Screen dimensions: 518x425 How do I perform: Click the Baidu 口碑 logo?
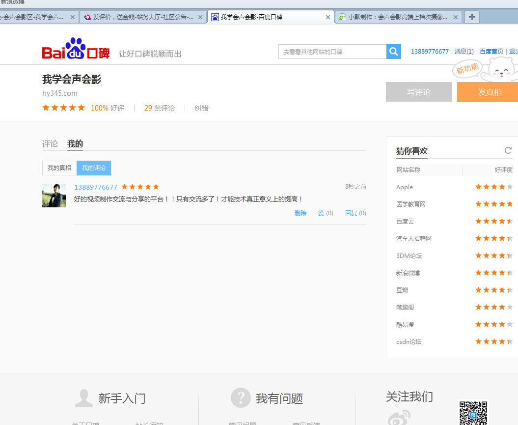click(76, 49)
